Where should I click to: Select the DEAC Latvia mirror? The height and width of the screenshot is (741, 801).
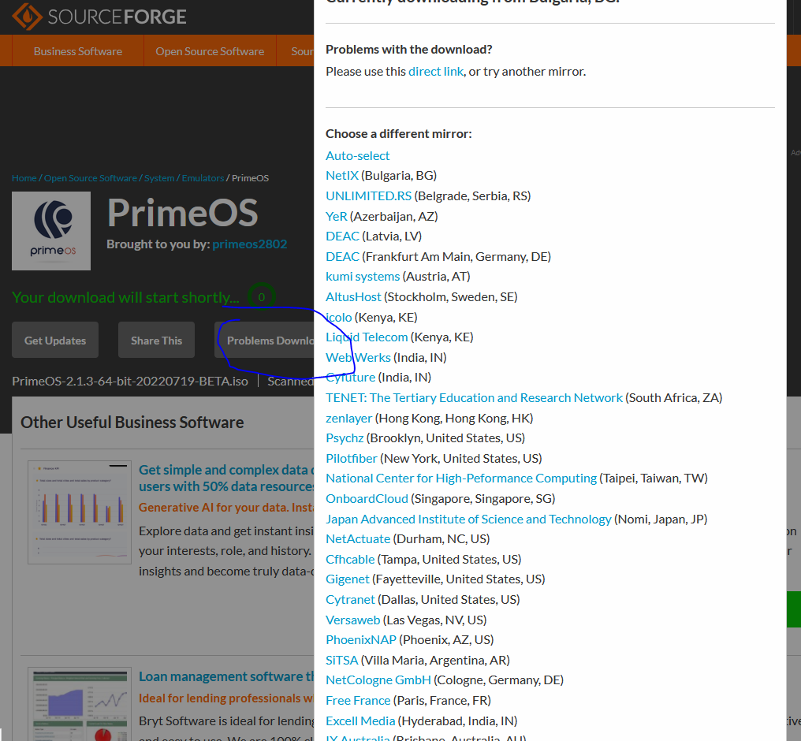[x=343, y=236]
